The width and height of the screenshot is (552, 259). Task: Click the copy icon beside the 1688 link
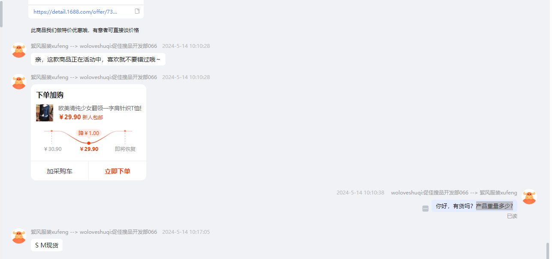point(137,11)
